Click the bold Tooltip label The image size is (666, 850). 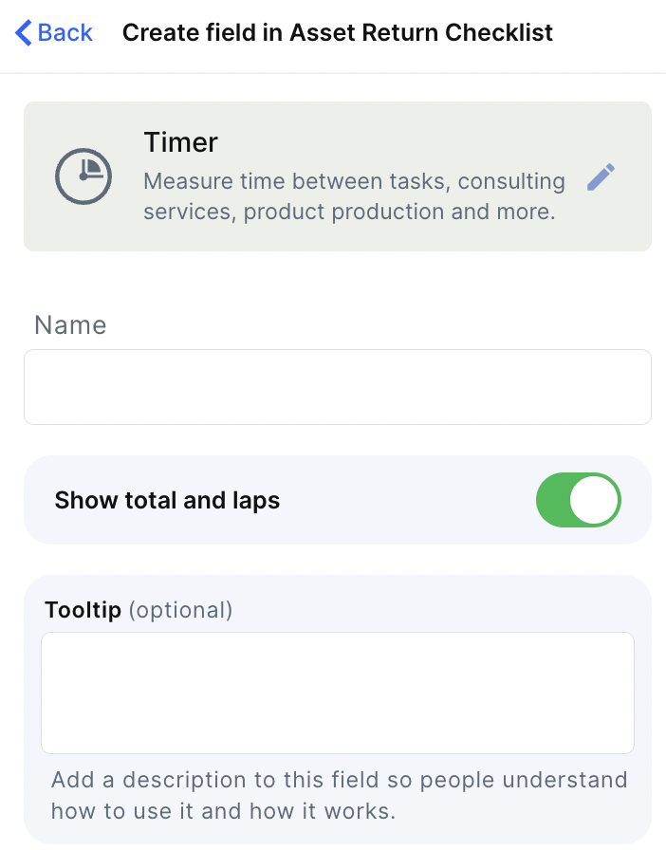(x=83, y=610)
